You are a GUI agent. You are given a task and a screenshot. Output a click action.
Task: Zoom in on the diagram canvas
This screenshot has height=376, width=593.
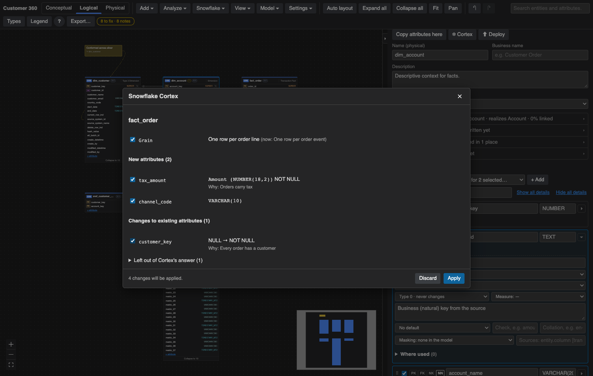11,344
